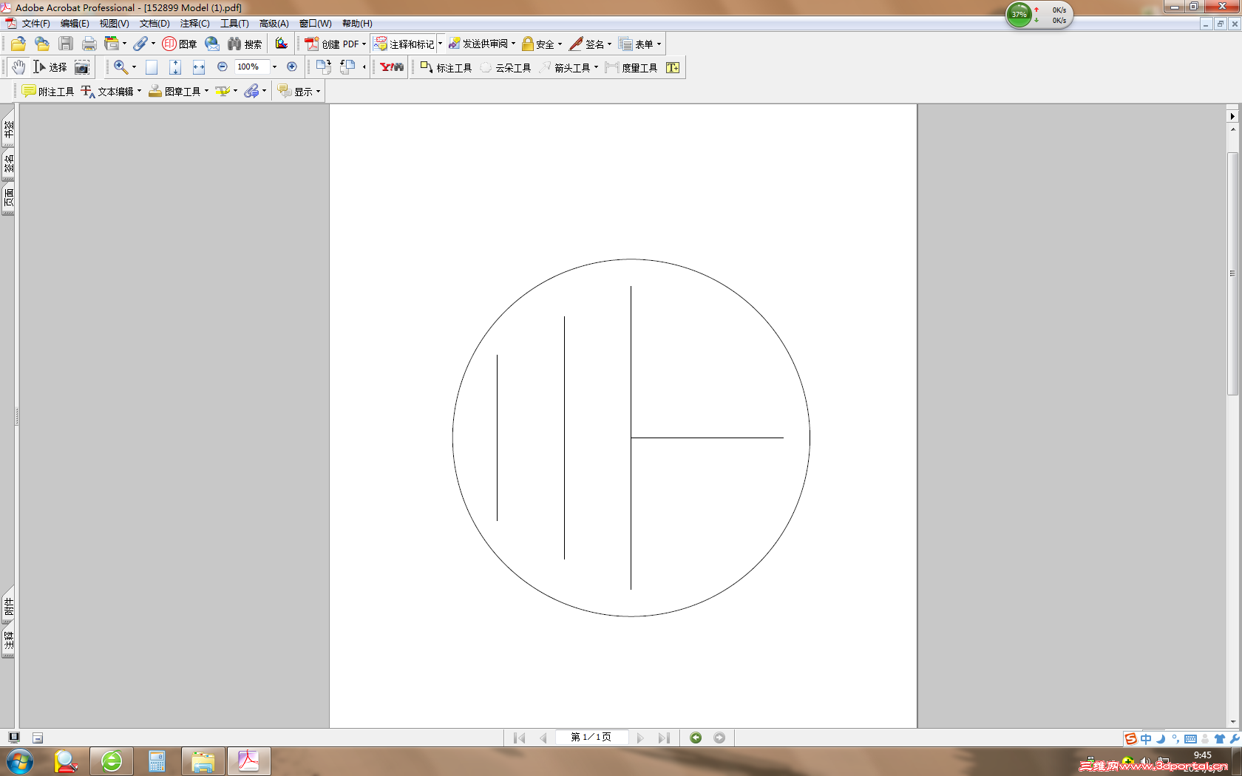This screenshot has height=776, width=1242.
Task: Select the 标注工具 callout tool
Action: tap(446, 67)
